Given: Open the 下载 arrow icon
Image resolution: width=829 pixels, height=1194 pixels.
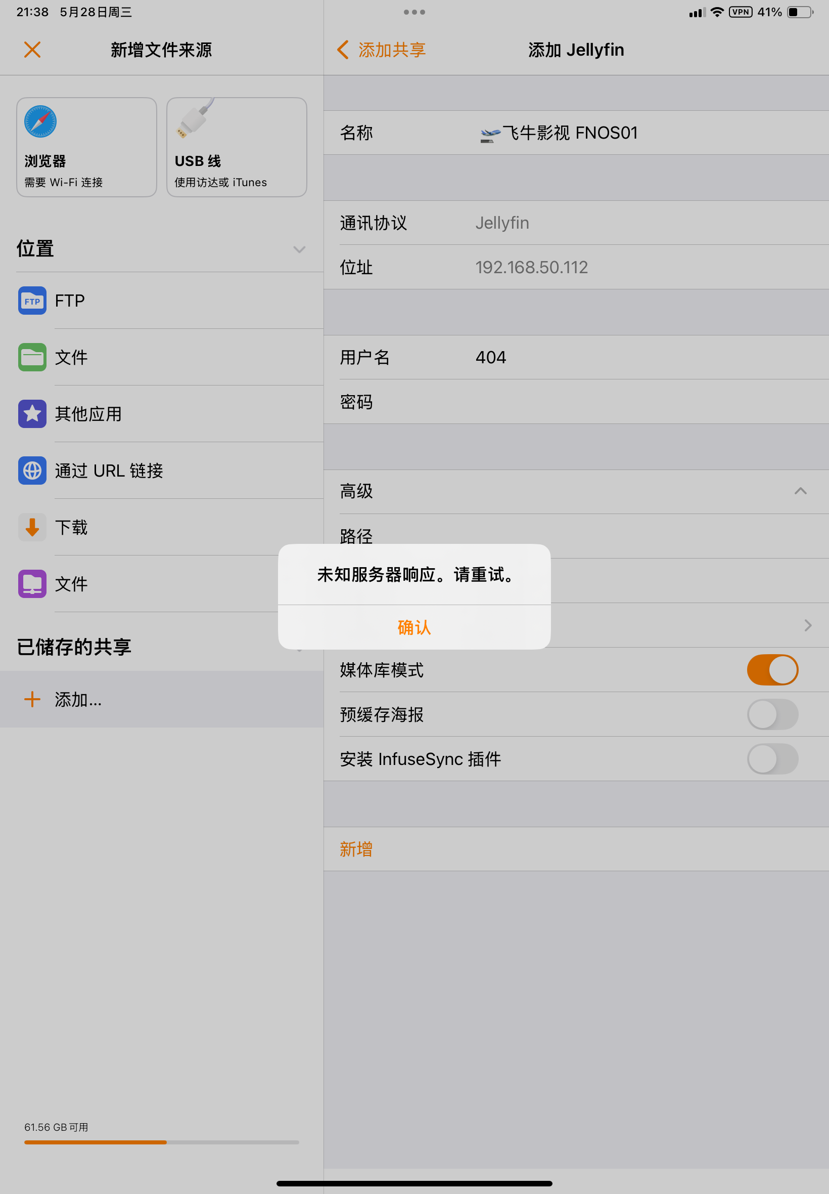Looking at the screenshot, I should pos(32,527).
